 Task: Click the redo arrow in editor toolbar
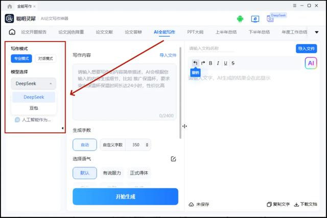click(x=203, y=63)
